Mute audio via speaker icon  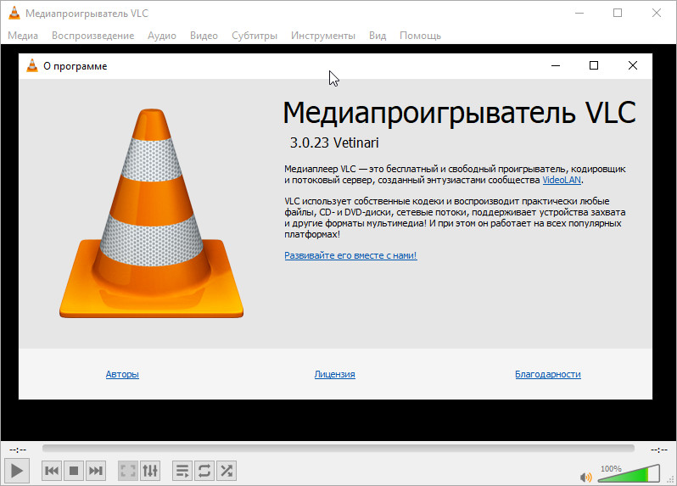point(585,477)
